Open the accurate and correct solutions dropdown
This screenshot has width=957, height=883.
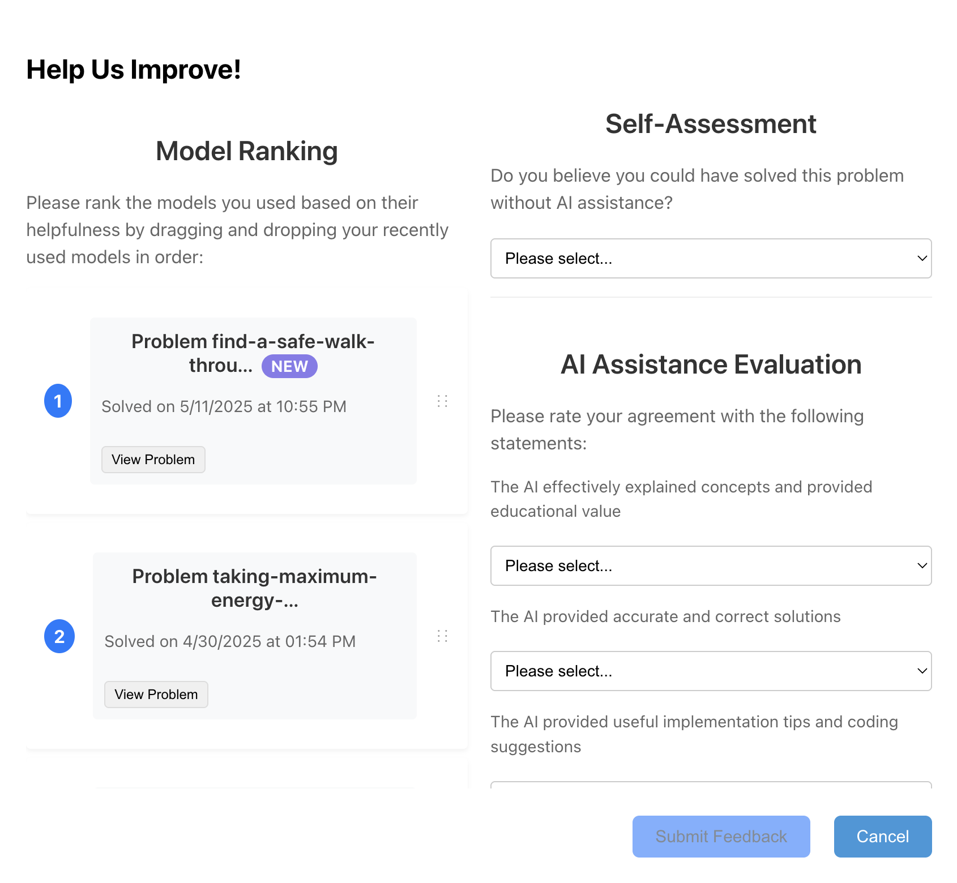(x=711, y=671)
